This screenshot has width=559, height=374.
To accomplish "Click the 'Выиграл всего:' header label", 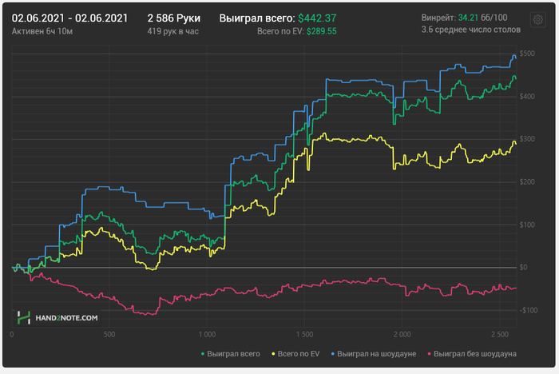I will [x=257, y=18].
